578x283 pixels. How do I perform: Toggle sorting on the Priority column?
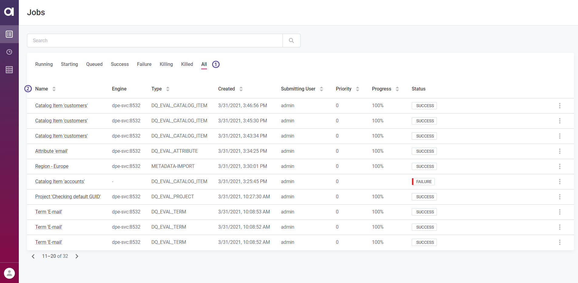357,89
